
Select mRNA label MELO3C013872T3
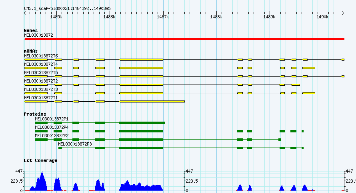click(41, 89)
